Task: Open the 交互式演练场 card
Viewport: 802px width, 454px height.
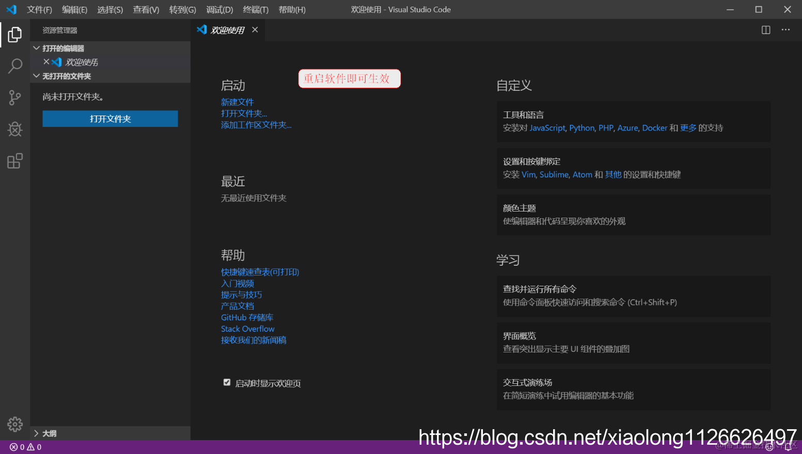Action: [634, 390]
